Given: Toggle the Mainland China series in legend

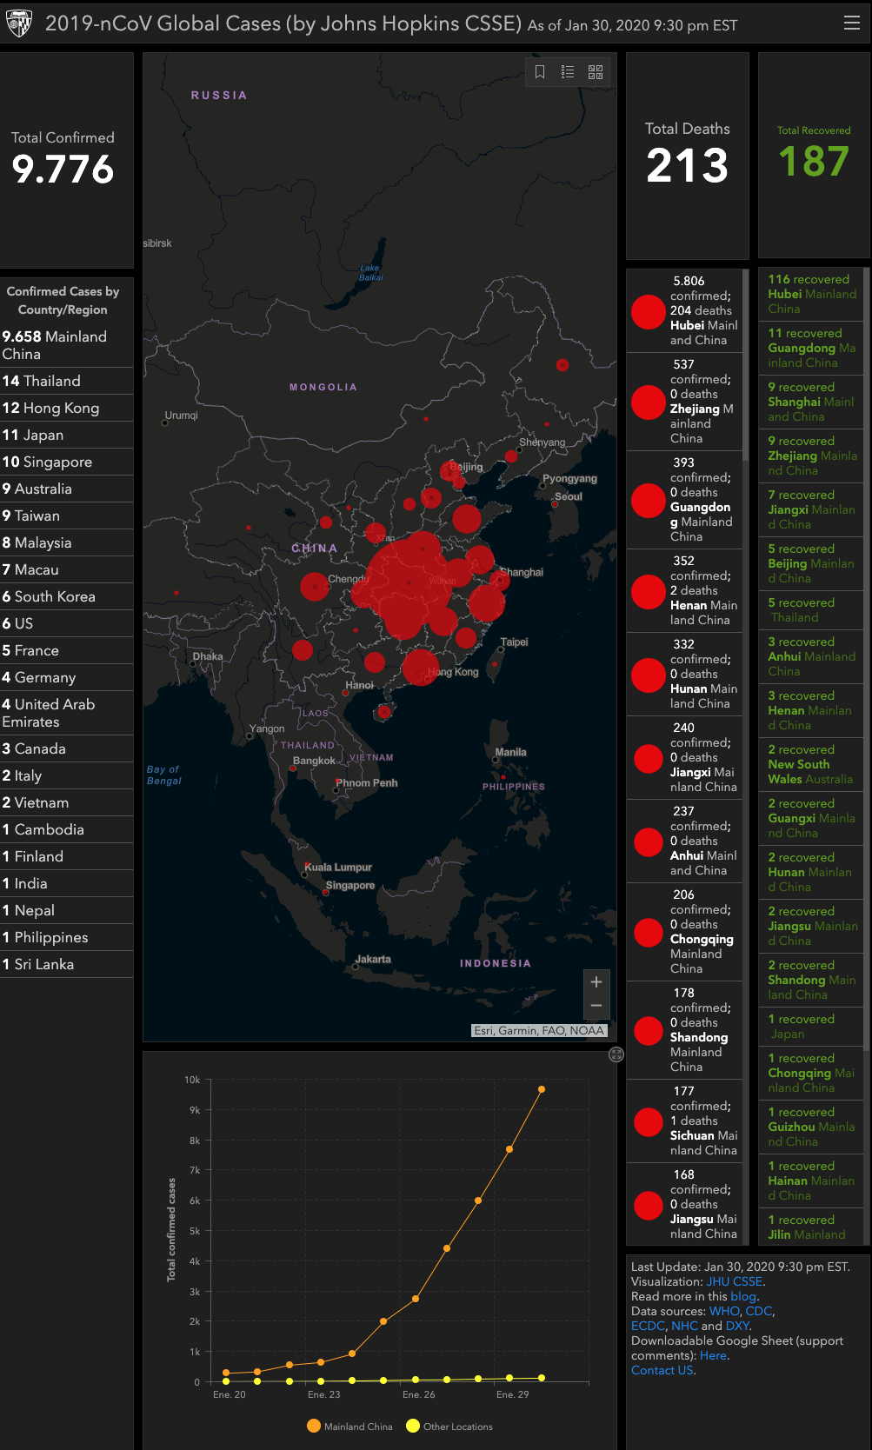Looking at the screenshot, I should click(x=349, y=1427).
